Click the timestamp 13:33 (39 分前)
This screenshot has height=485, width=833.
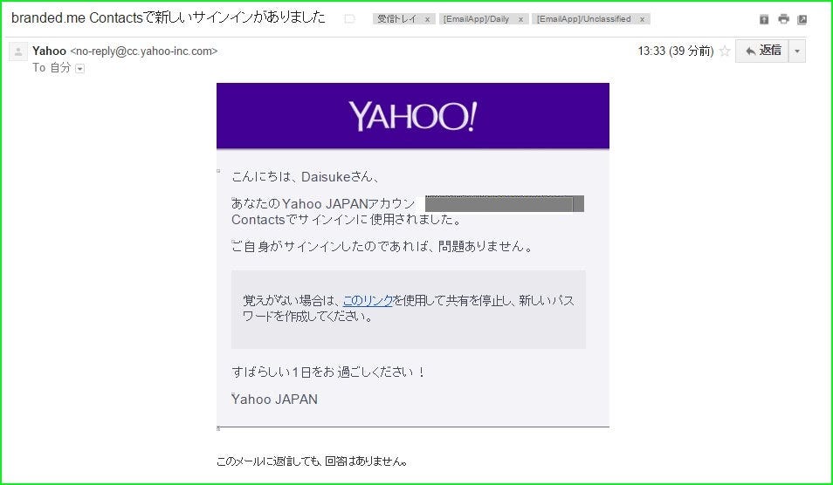pos(675,51)
